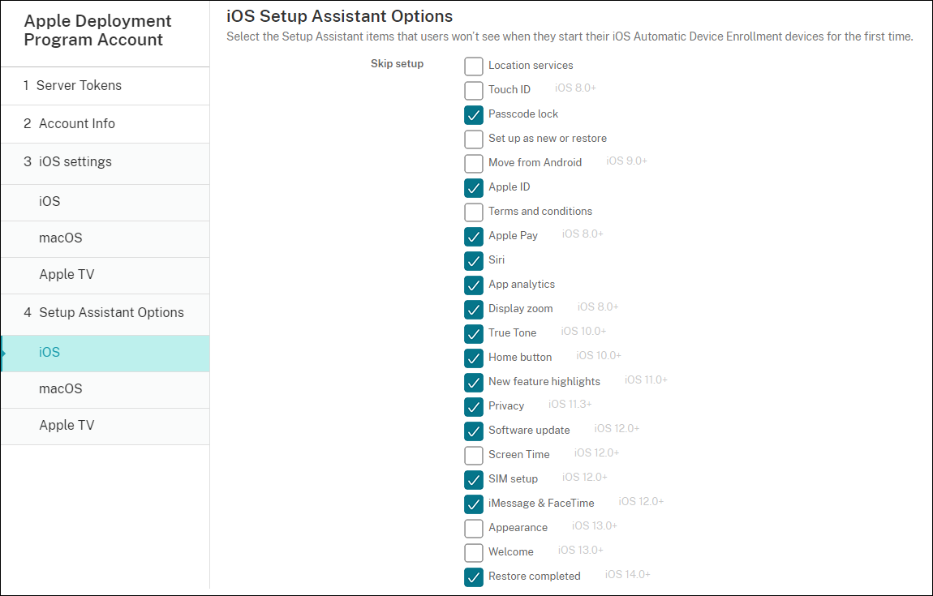
Task: Open macOS under Setup Assistant Options
Action: point(61,389)
